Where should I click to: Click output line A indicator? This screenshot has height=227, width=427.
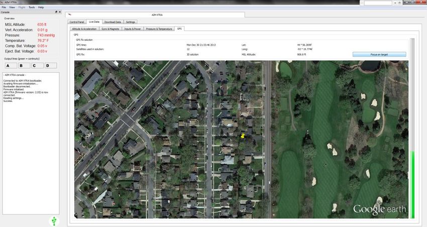tap(11, 66)
